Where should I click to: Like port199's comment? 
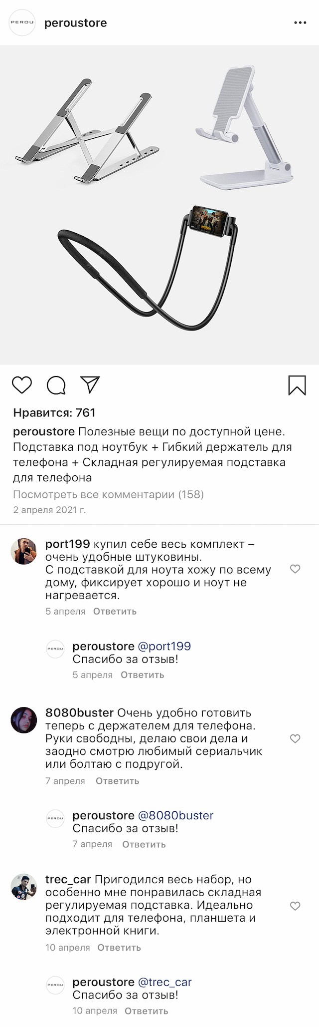(x=295, y=569)
